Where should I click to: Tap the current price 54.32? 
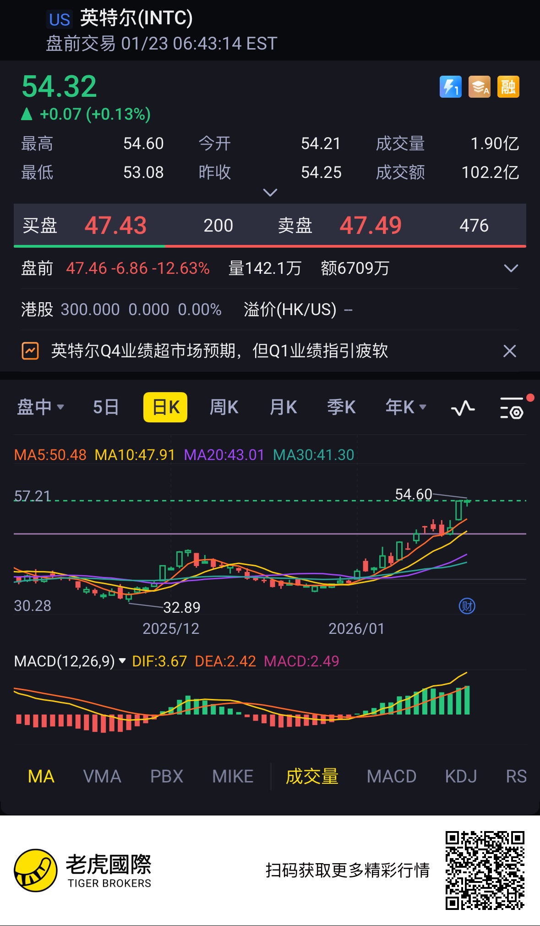(59, 86)
